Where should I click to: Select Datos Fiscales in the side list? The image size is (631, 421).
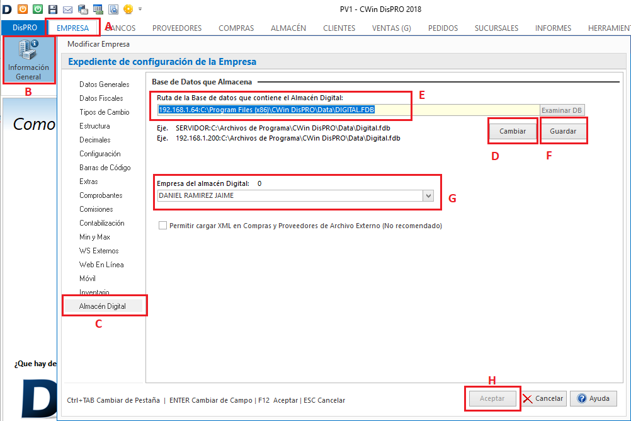point(101,98)
